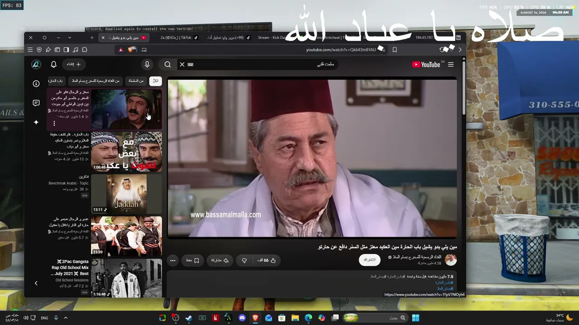Open the Brave rewards triangle icon

[121, 50]
